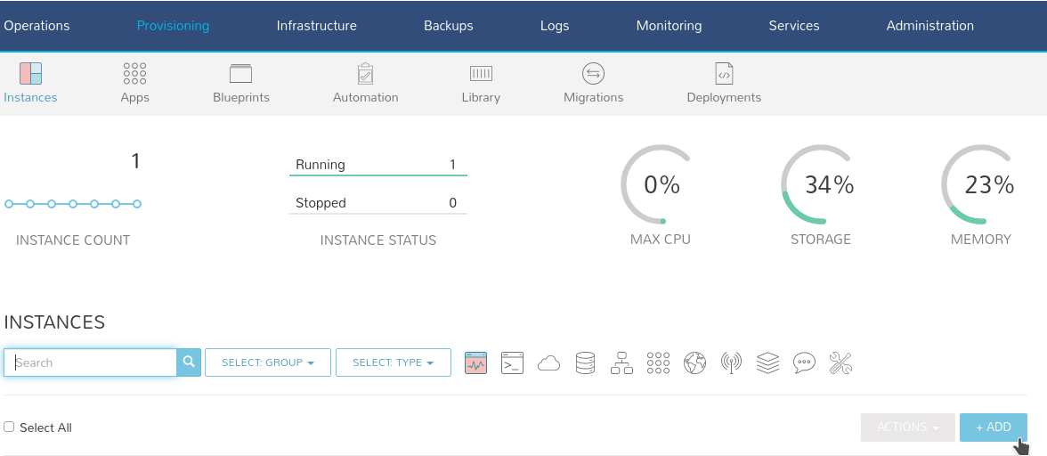This screenshot has width=1047, height=456.
Task: Click the INSTANCE COUNT label
Action: 73,240
